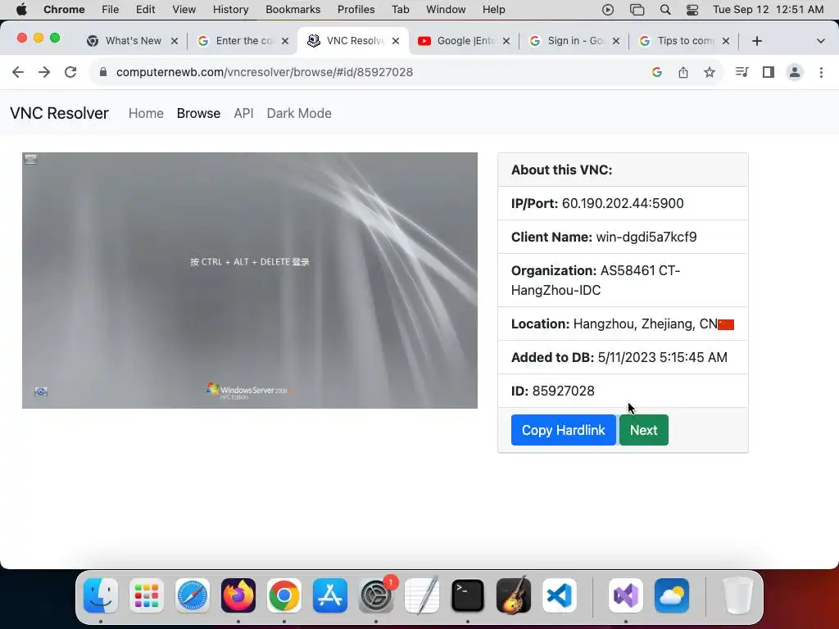
Task: Click the green Next button
Action: click(x=644, y=430)
